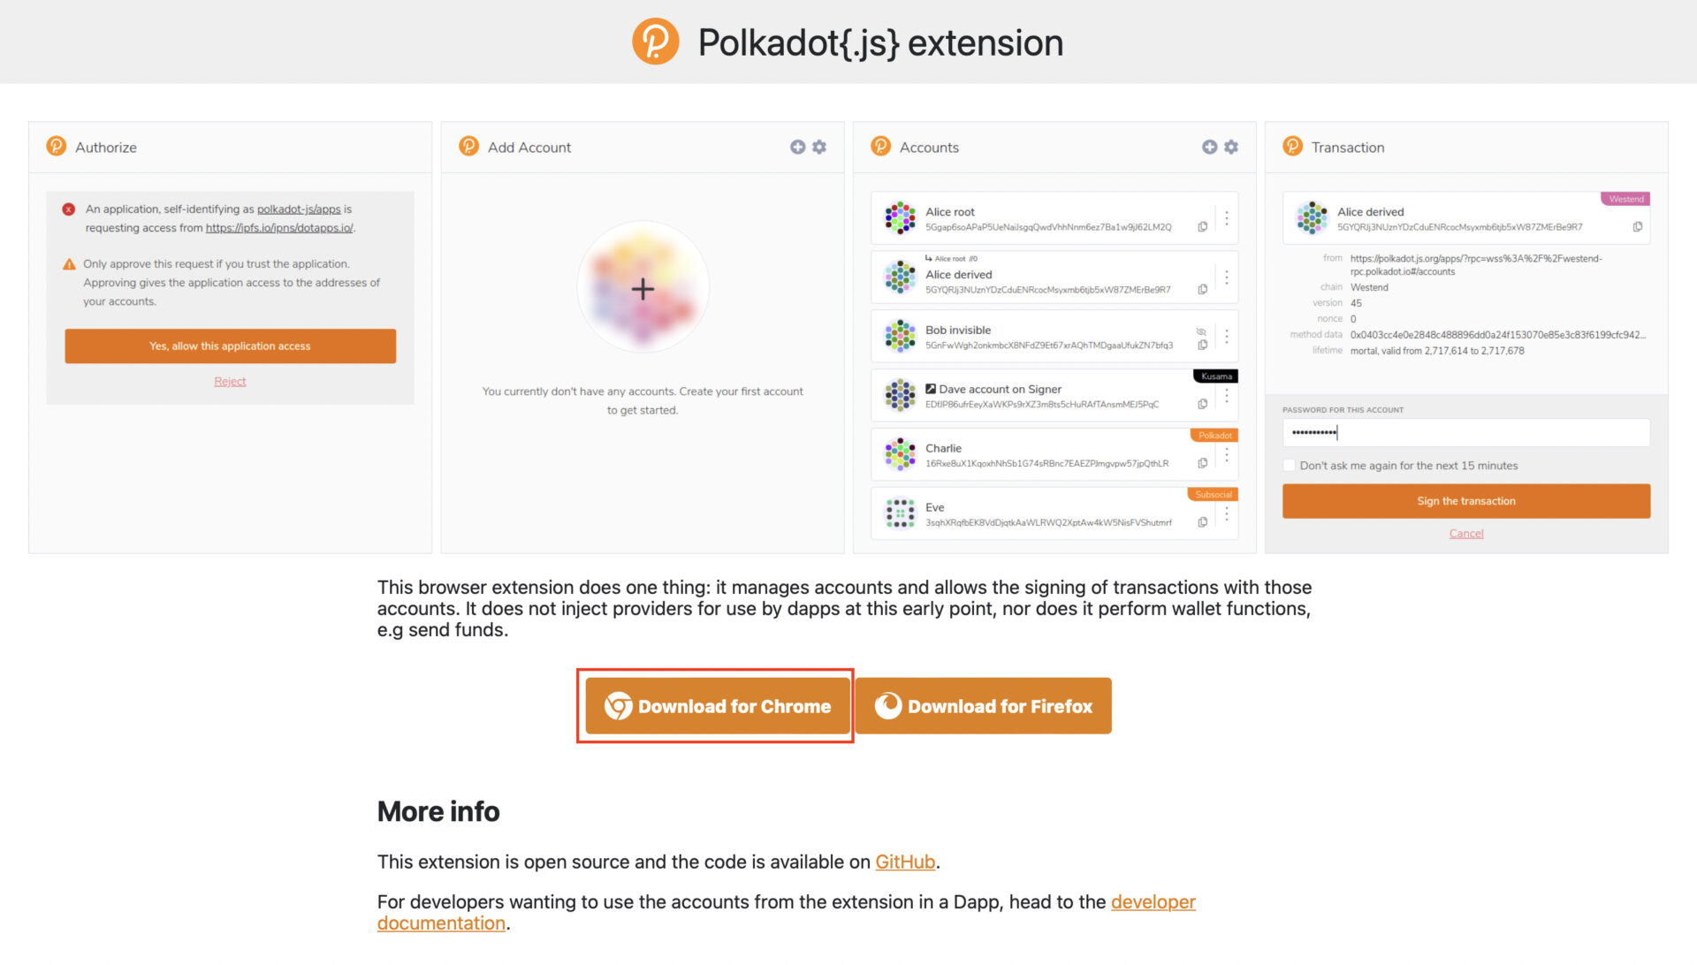The width and height of the screenshot is (1697, 965).
Task: Open settings gear in Accounts panel
Action: pyautogui.click(x=1231, y=148)
